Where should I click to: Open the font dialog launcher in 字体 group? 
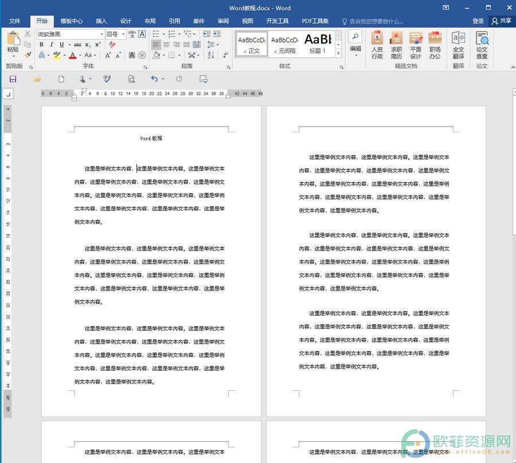145,67
